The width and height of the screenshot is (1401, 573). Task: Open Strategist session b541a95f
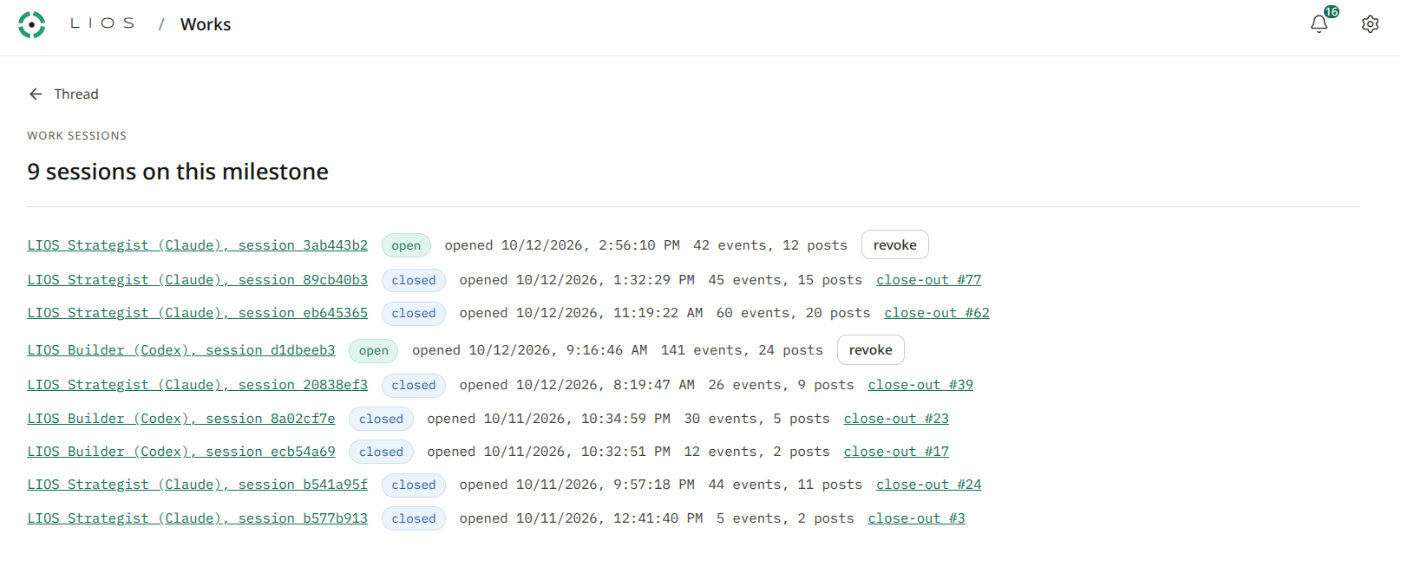[x=197, y=485]
